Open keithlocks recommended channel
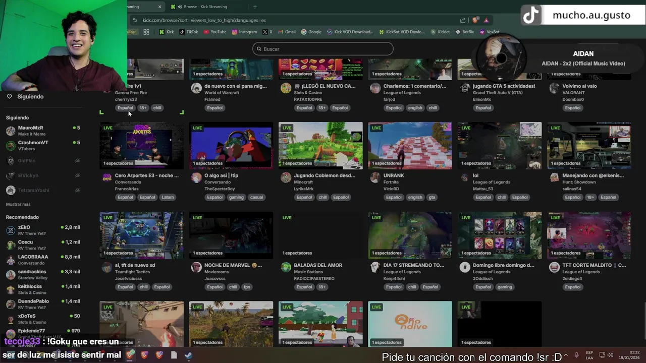 pos(43,289)
